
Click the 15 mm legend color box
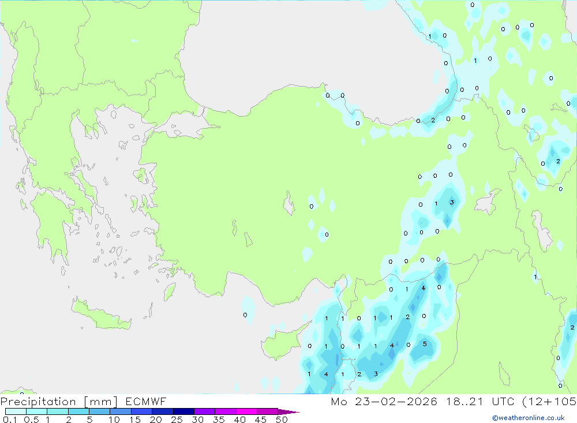(x=141, y=411)
